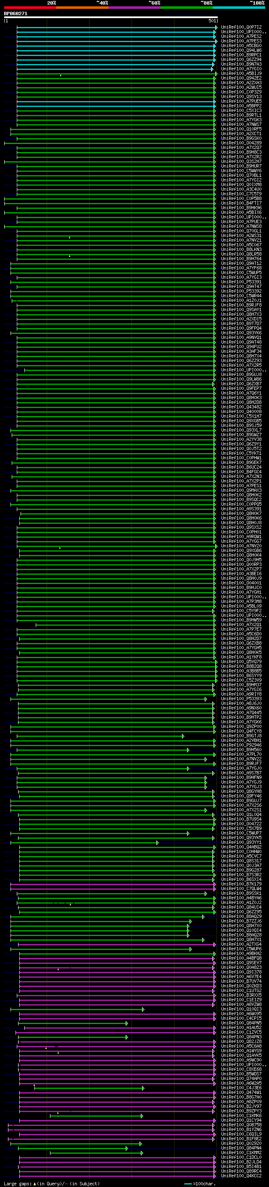Viewport: 269px width, 1187px height.
Task: Click the cyan ~100% identity legend segment
Action: tap(239, 8)
